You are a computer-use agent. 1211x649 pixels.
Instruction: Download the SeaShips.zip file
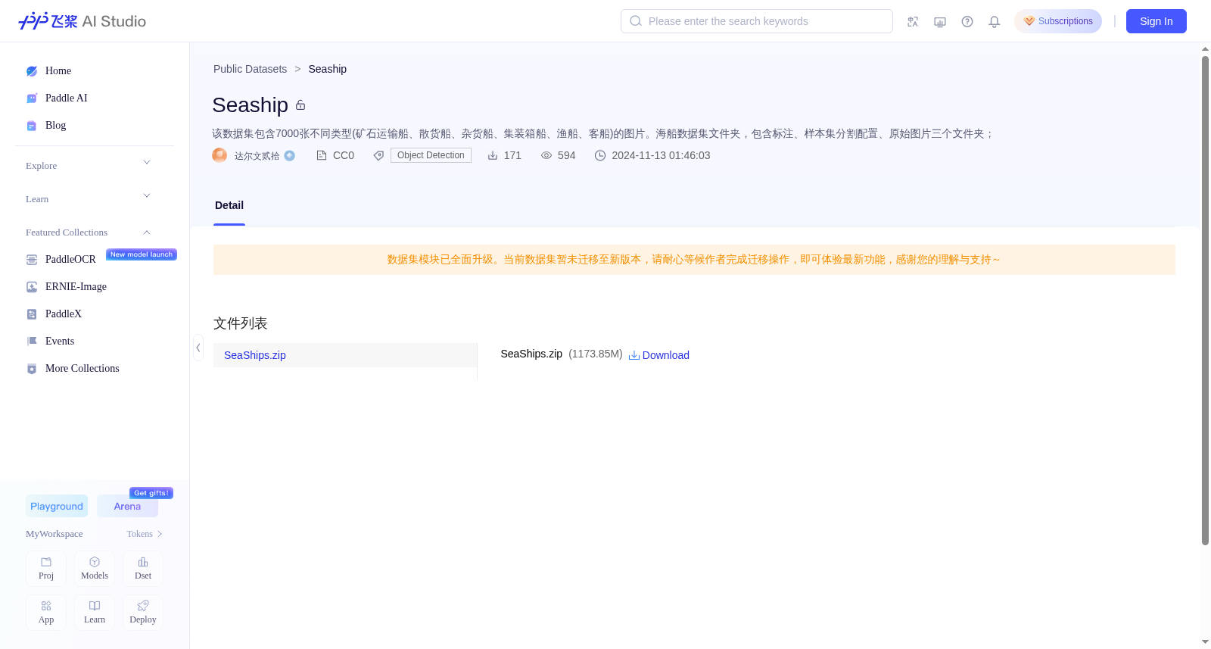tap(659, 355)
